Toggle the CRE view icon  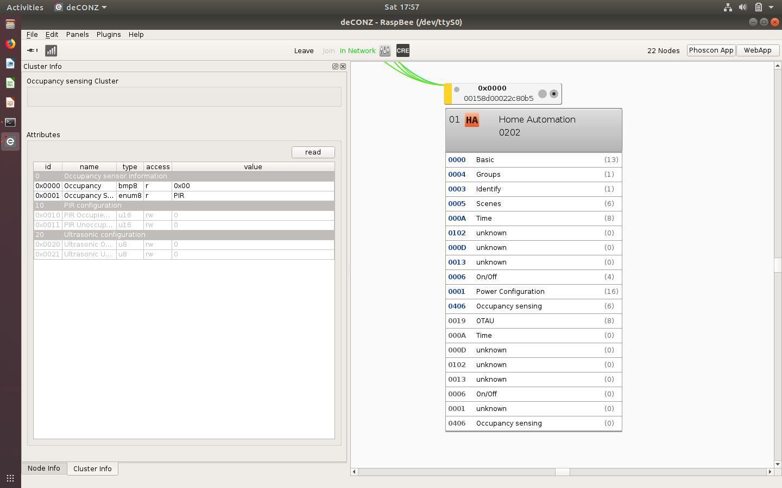coord(403,50)
